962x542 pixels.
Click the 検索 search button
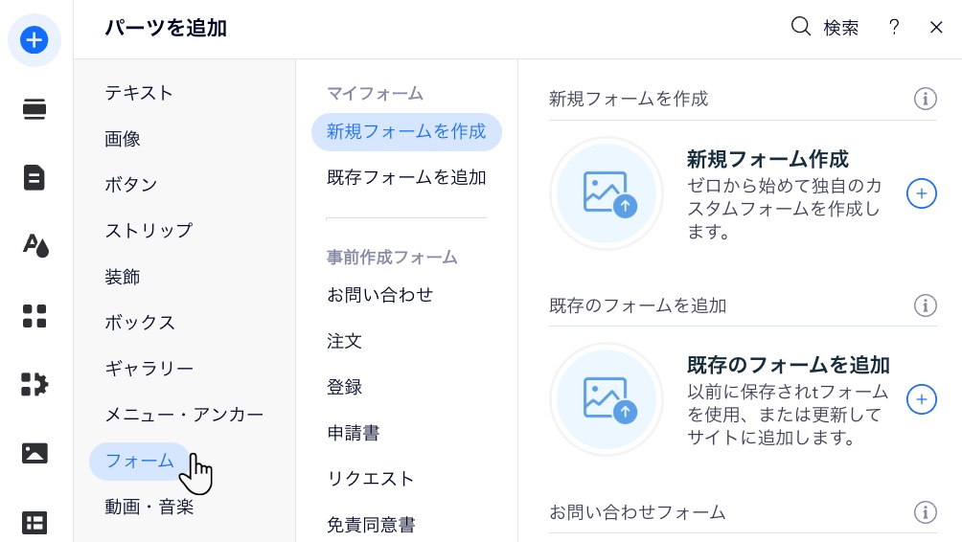click(825, 28)
